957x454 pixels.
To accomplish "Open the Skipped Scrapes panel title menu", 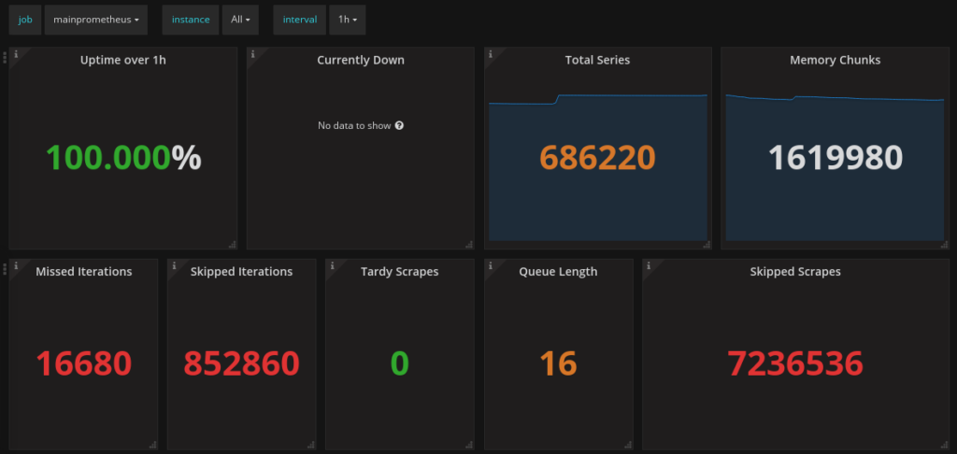I will tap(795, 272).
